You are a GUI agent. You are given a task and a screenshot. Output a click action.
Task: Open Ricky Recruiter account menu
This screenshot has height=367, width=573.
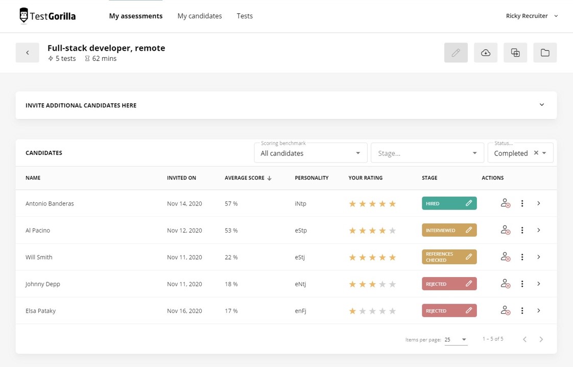pyautogui.click(x=532, y=16)
